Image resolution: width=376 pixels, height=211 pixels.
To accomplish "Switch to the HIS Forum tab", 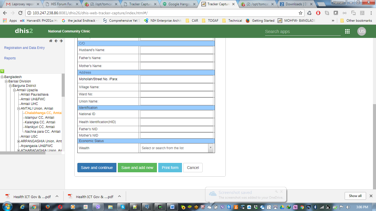I will (x=62, y=4).
